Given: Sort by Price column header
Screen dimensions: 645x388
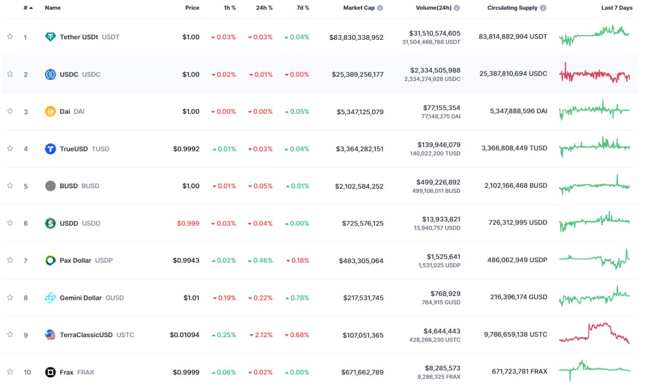Looking at the screenshot, I should (x=192, y=8).
